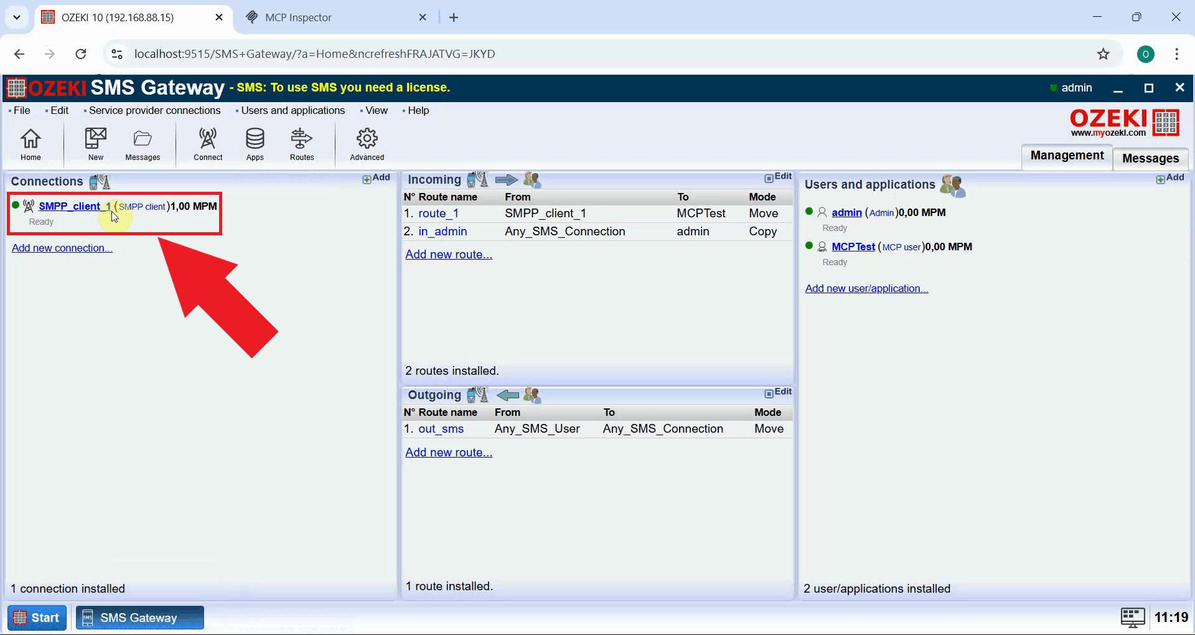Screen dimensions: 1195x635
Task: Click the OZEKI logo
Action: click(1123, 122)
